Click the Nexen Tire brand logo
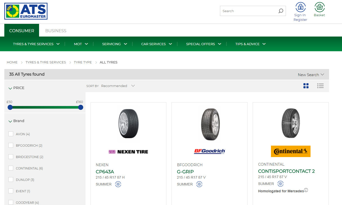 click(x=128, y=152)
